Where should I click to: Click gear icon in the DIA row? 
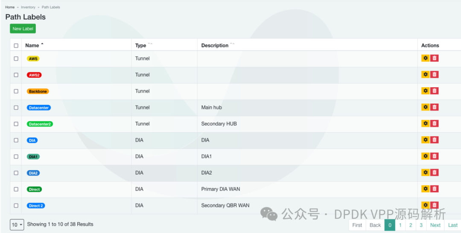point(426,140)
